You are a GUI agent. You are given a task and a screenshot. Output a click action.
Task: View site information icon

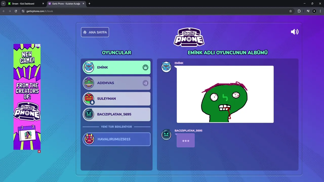[x=23, y=11]
